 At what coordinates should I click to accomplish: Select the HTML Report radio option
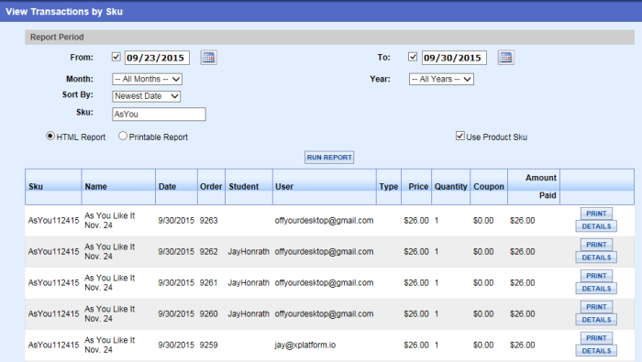(50, 137)
